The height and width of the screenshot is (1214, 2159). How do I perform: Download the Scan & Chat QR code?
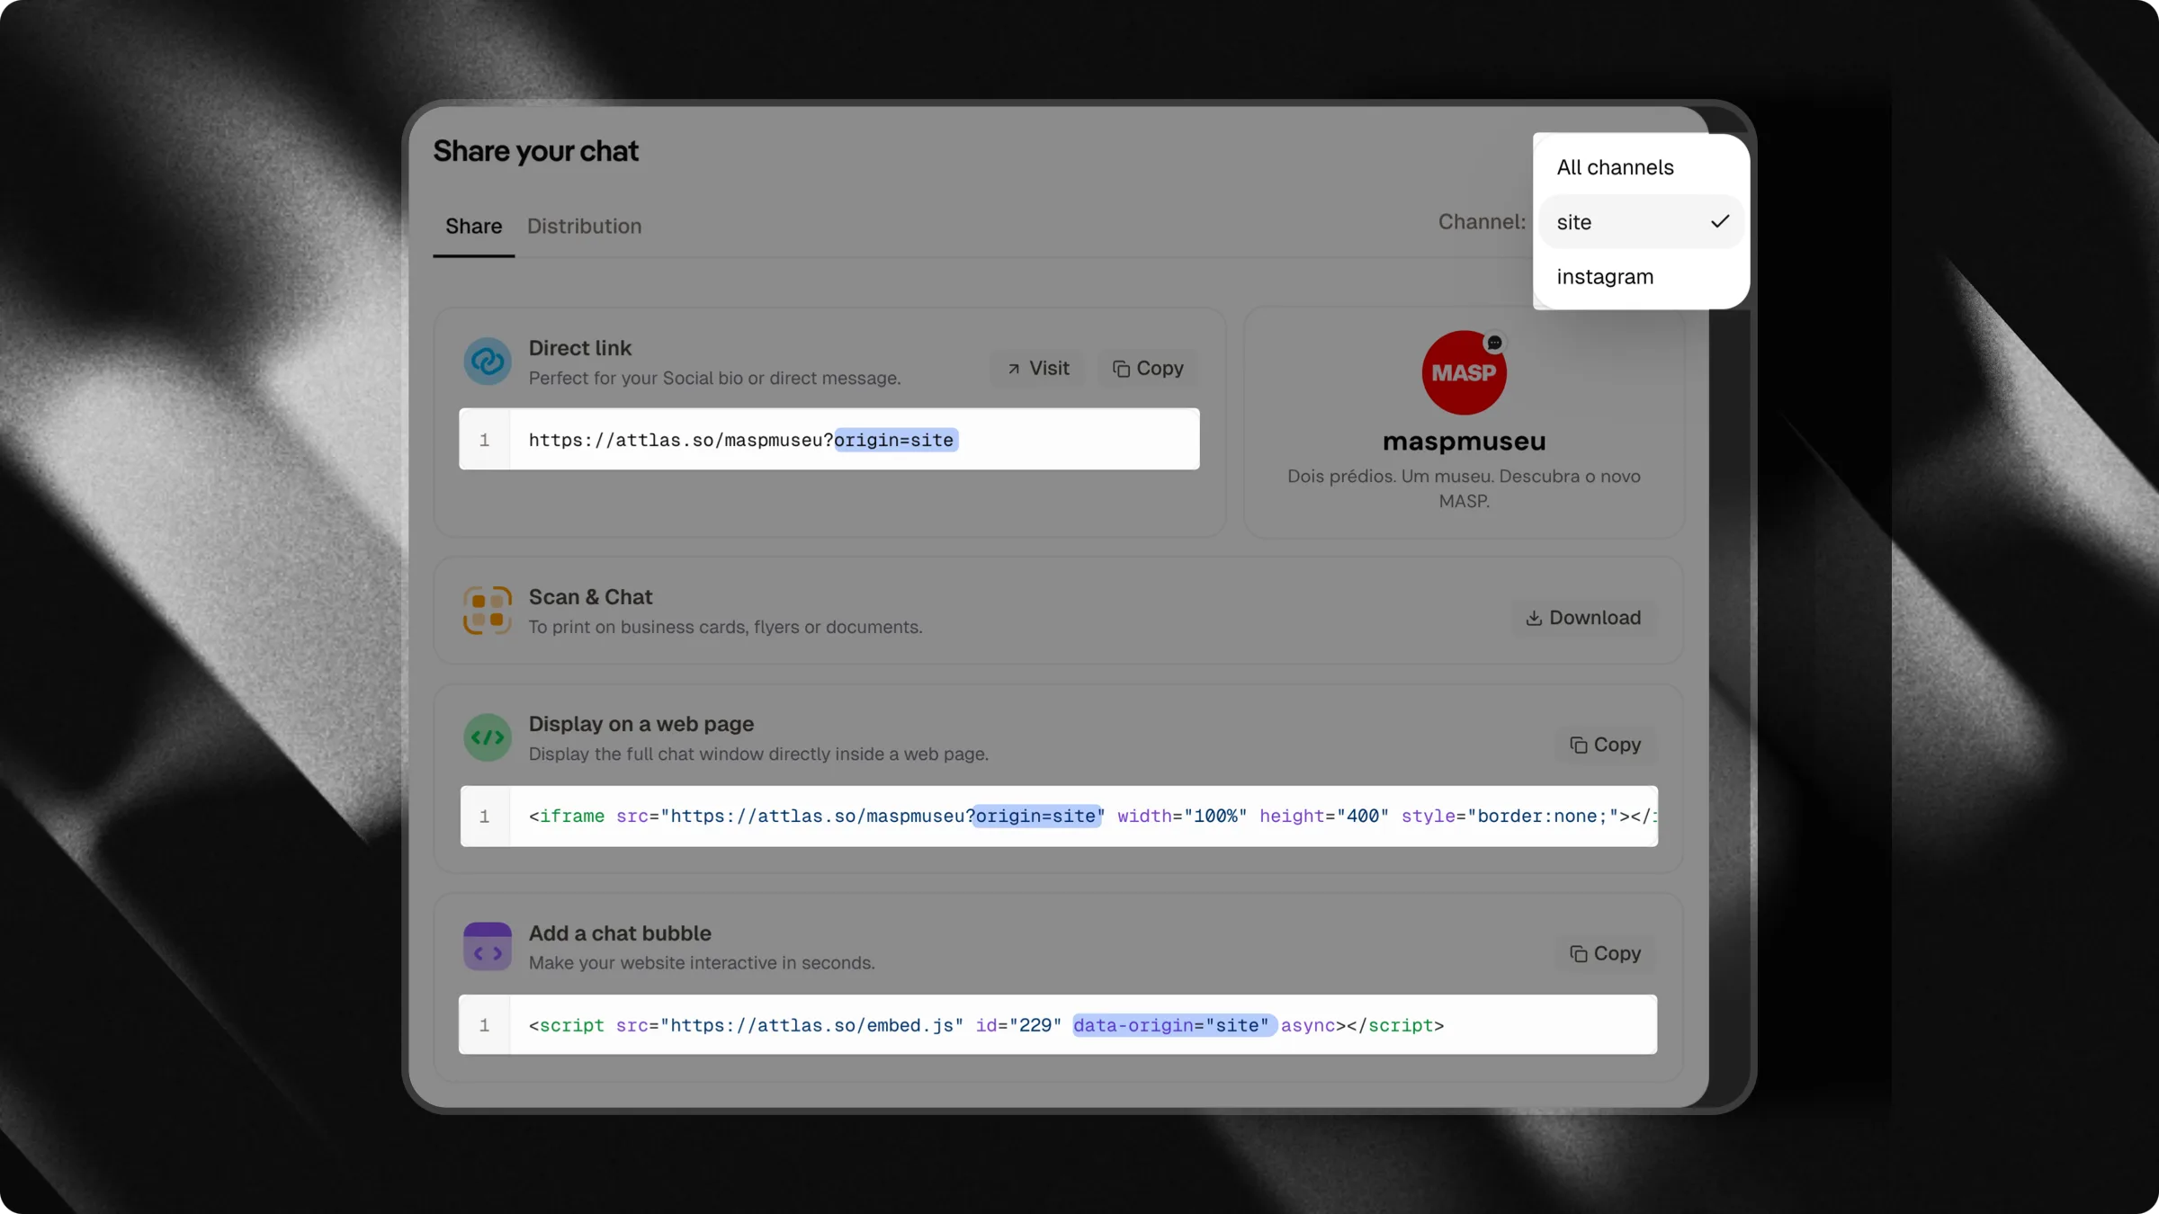(x=1583, y=618)
